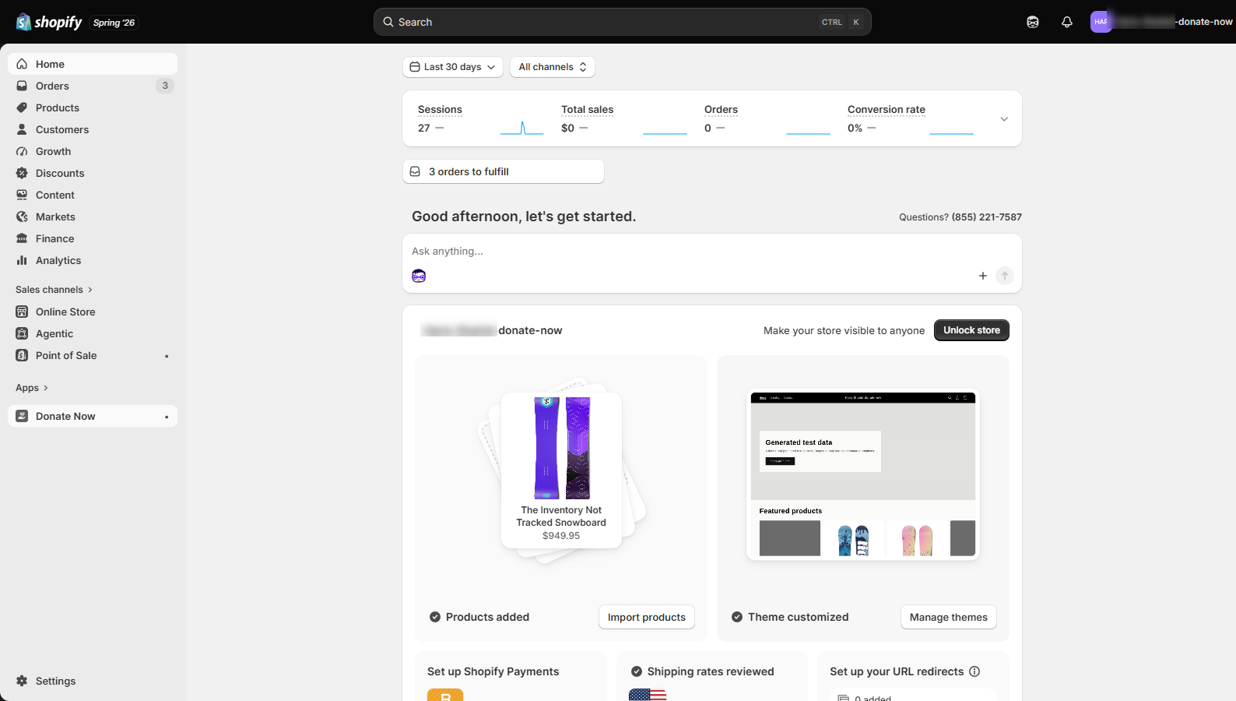The height and width of the screenshot is (701, 1236).
Task: Click the Finance bank icon
Action: [x=22, y=238]
